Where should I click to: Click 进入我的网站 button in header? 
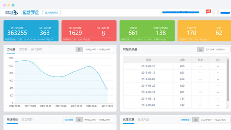point(51,13)
